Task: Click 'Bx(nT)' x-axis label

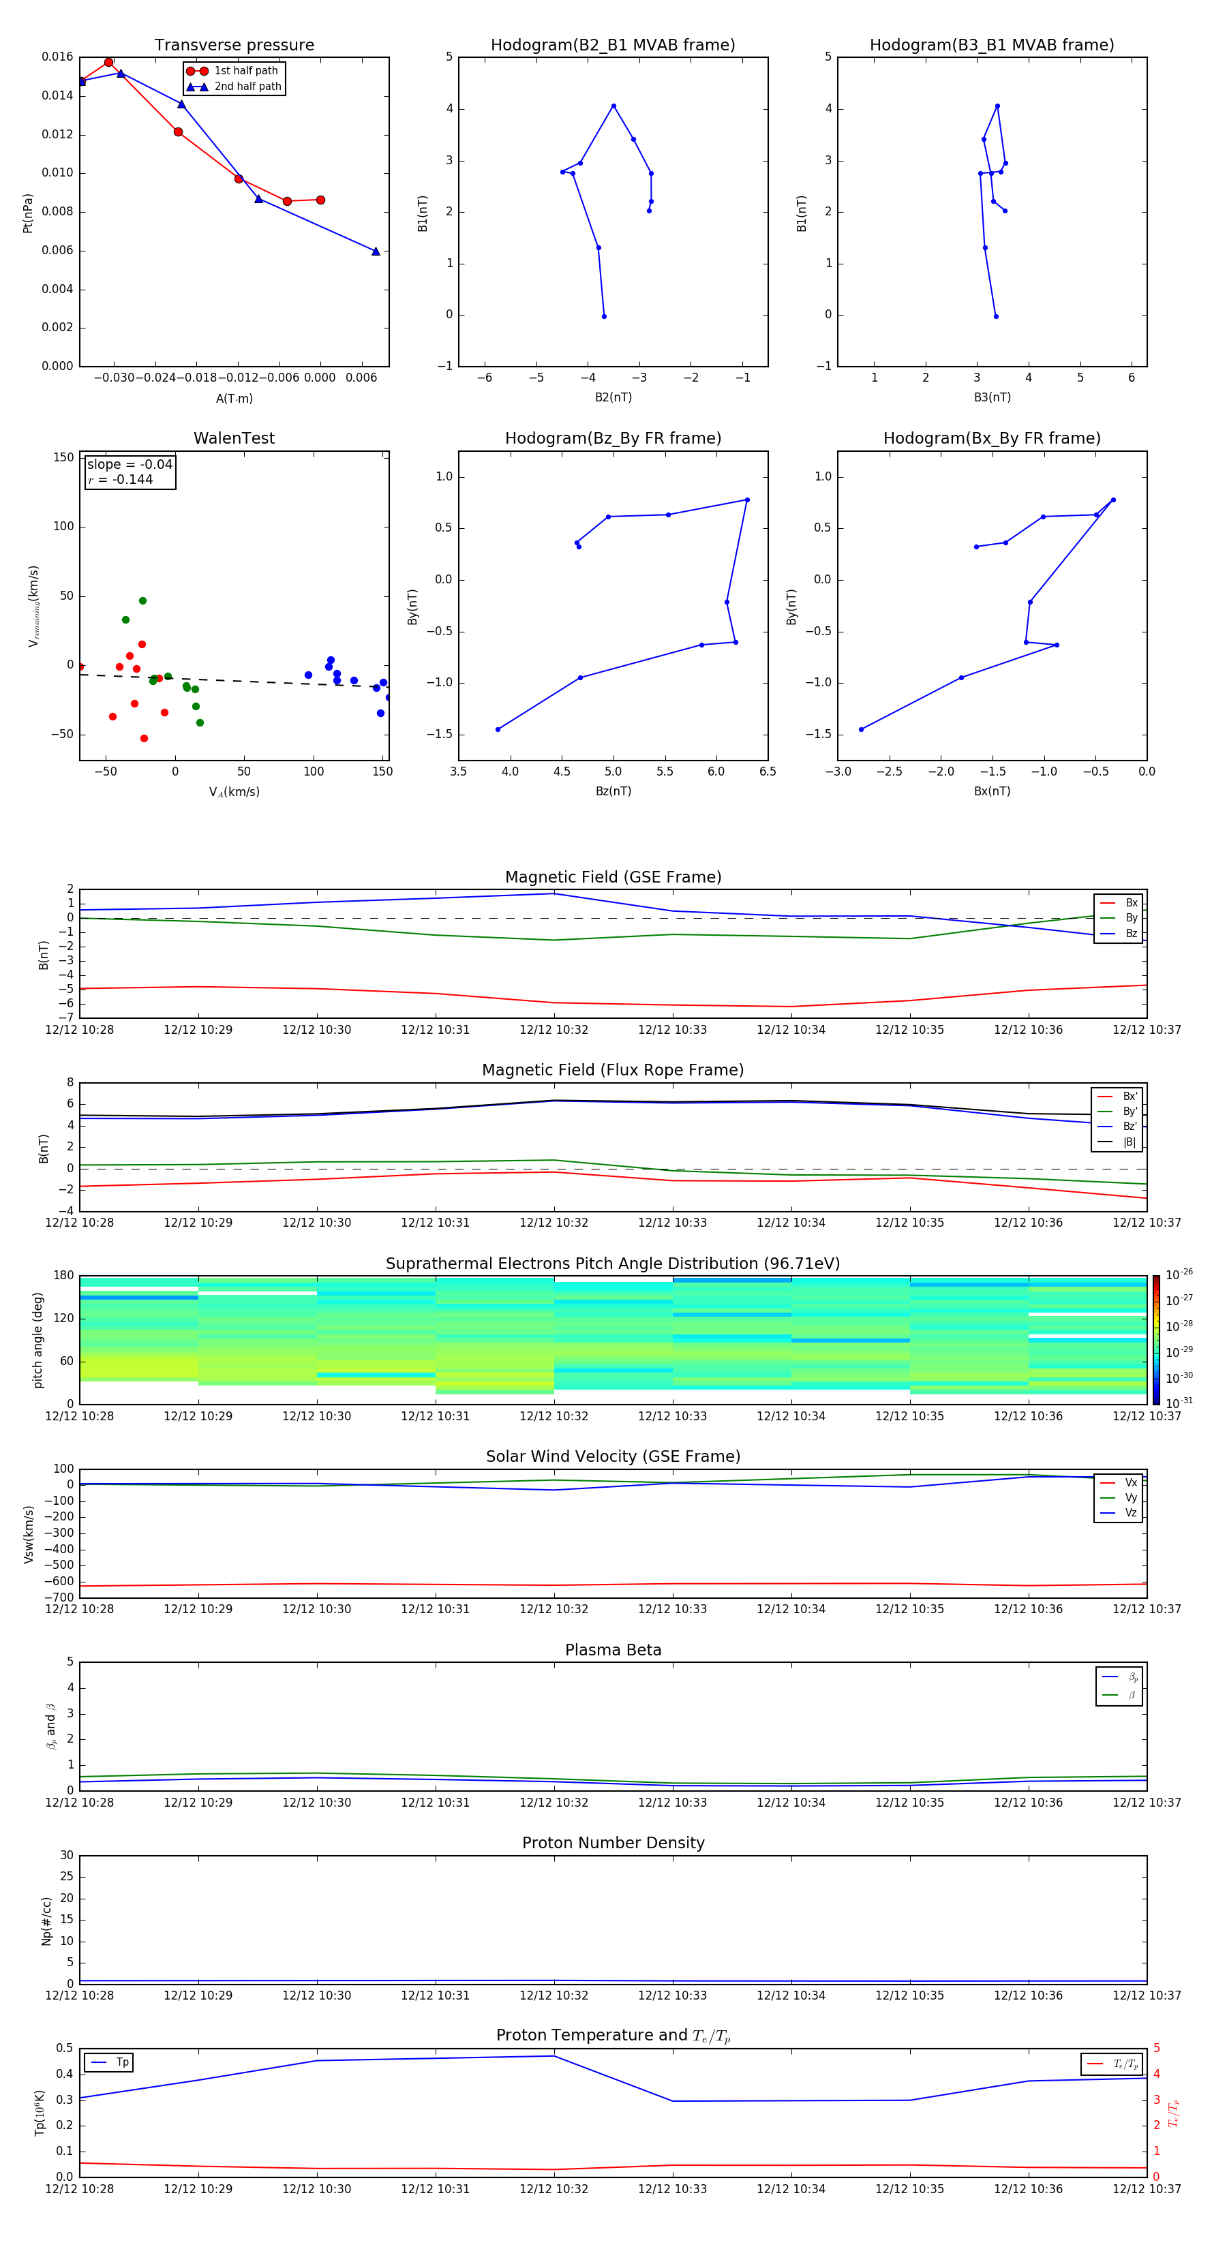Action: (992, 791)
